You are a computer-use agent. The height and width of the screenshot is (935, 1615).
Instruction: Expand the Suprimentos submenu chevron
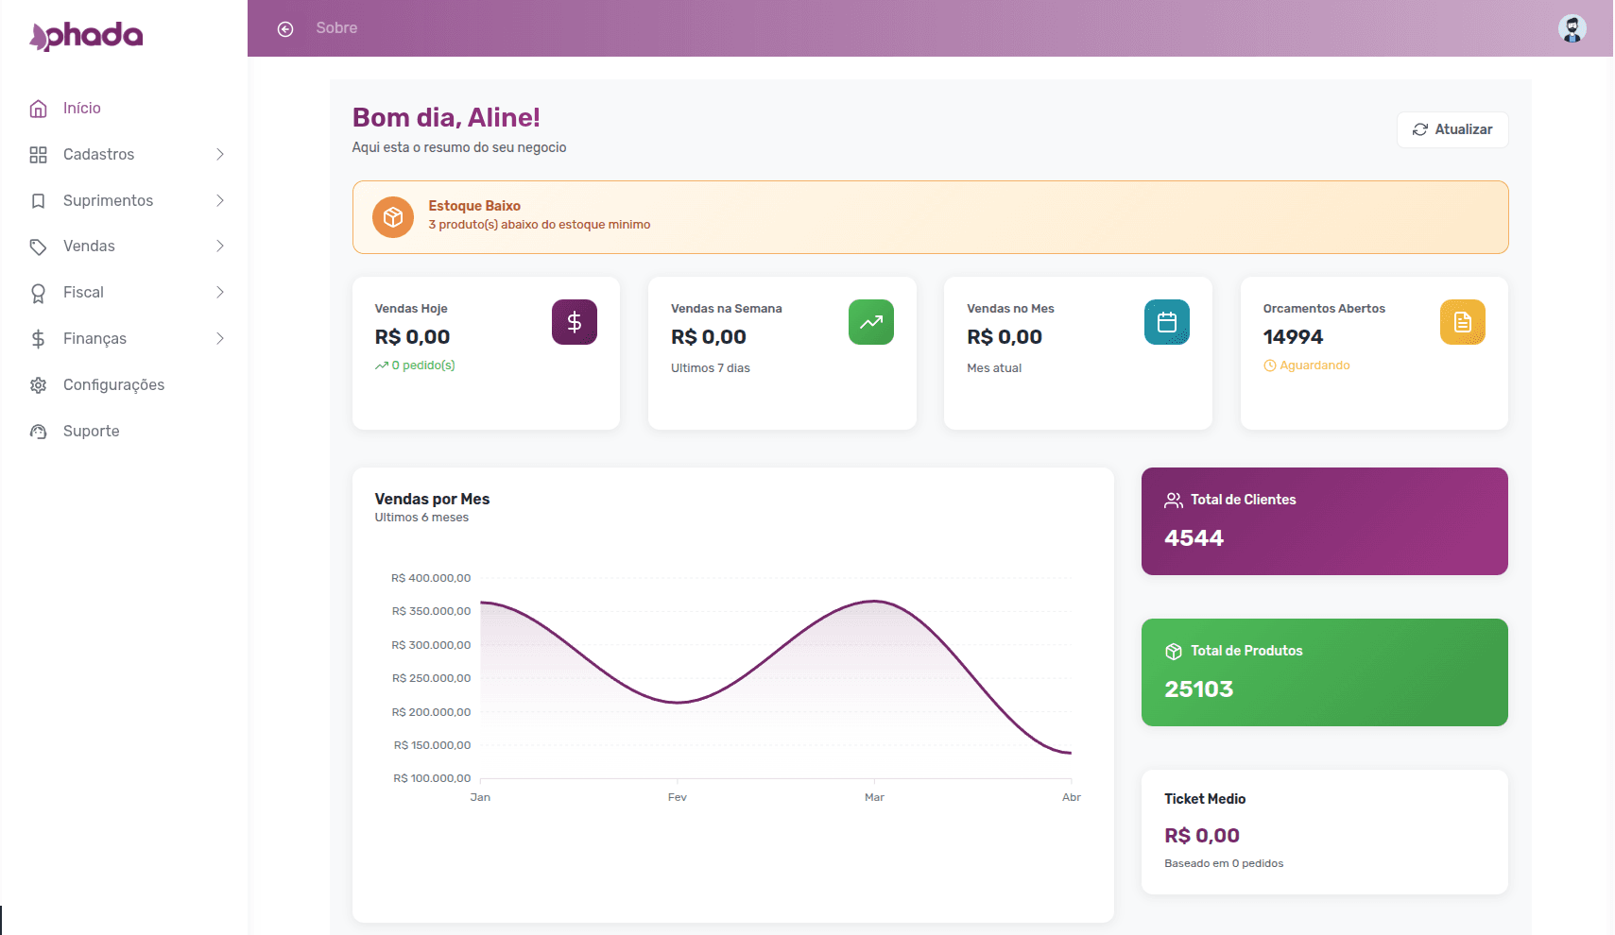coord(220,200)
